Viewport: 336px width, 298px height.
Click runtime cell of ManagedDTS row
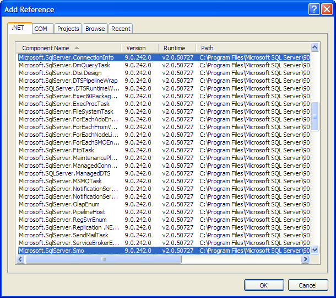coord(178,173)
